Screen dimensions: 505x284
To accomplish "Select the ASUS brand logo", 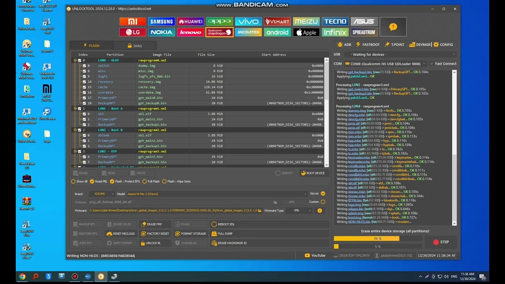I will 364,22.
